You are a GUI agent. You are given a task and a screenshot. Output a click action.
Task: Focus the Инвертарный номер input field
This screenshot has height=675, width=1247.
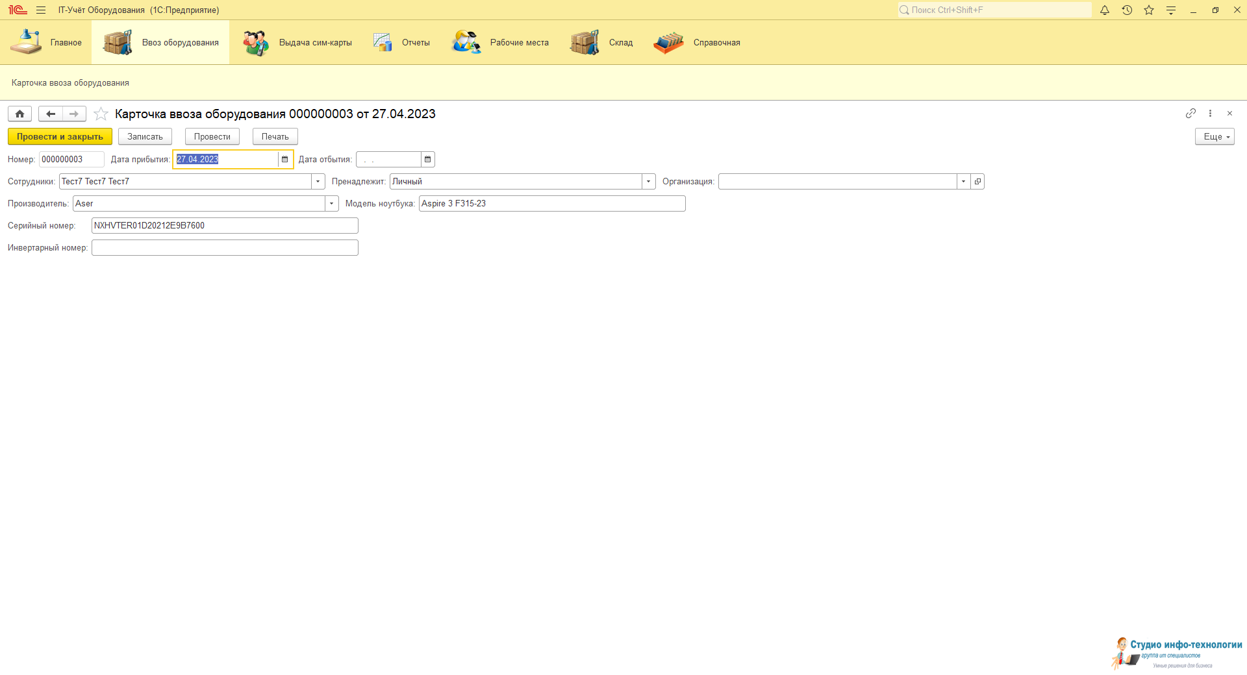(225, 248)
